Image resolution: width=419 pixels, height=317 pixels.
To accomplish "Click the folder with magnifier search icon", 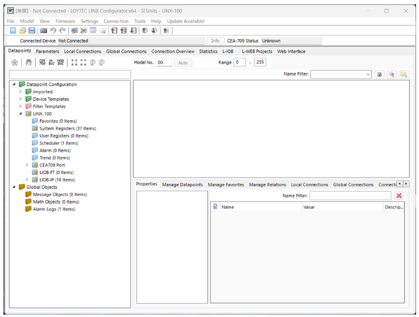I will tap(404, 74).
